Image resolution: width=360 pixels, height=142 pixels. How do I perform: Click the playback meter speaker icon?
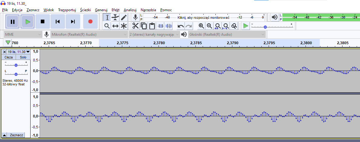pos(274,18)
